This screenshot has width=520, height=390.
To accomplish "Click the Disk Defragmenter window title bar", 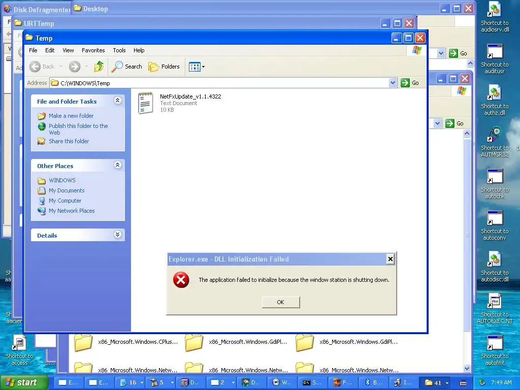I will 37,9.
